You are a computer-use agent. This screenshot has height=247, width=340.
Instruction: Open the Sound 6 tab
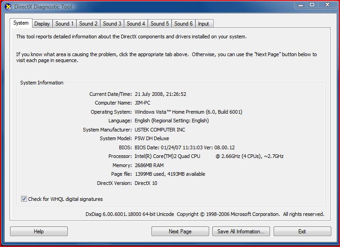coord(183,24)
